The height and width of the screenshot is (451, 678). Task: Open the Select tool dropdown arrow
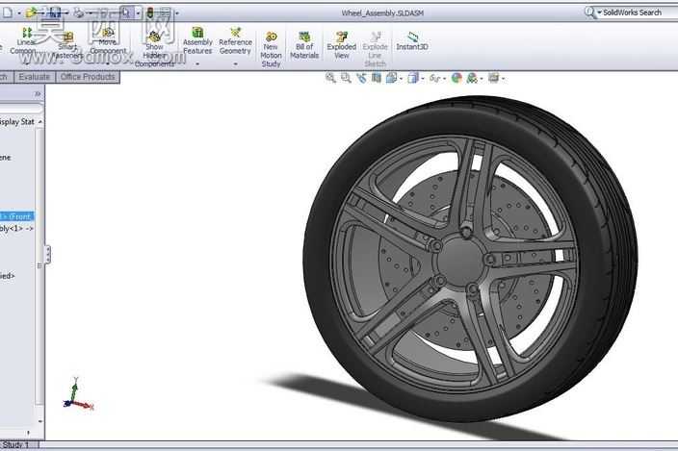tap(138, 13)
